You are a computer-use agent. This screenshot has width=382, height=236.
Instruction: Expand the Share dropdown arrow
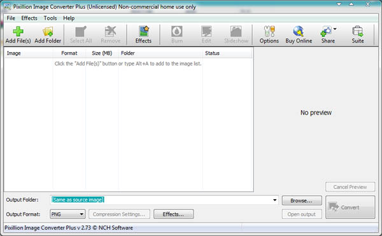pos(335,29)
